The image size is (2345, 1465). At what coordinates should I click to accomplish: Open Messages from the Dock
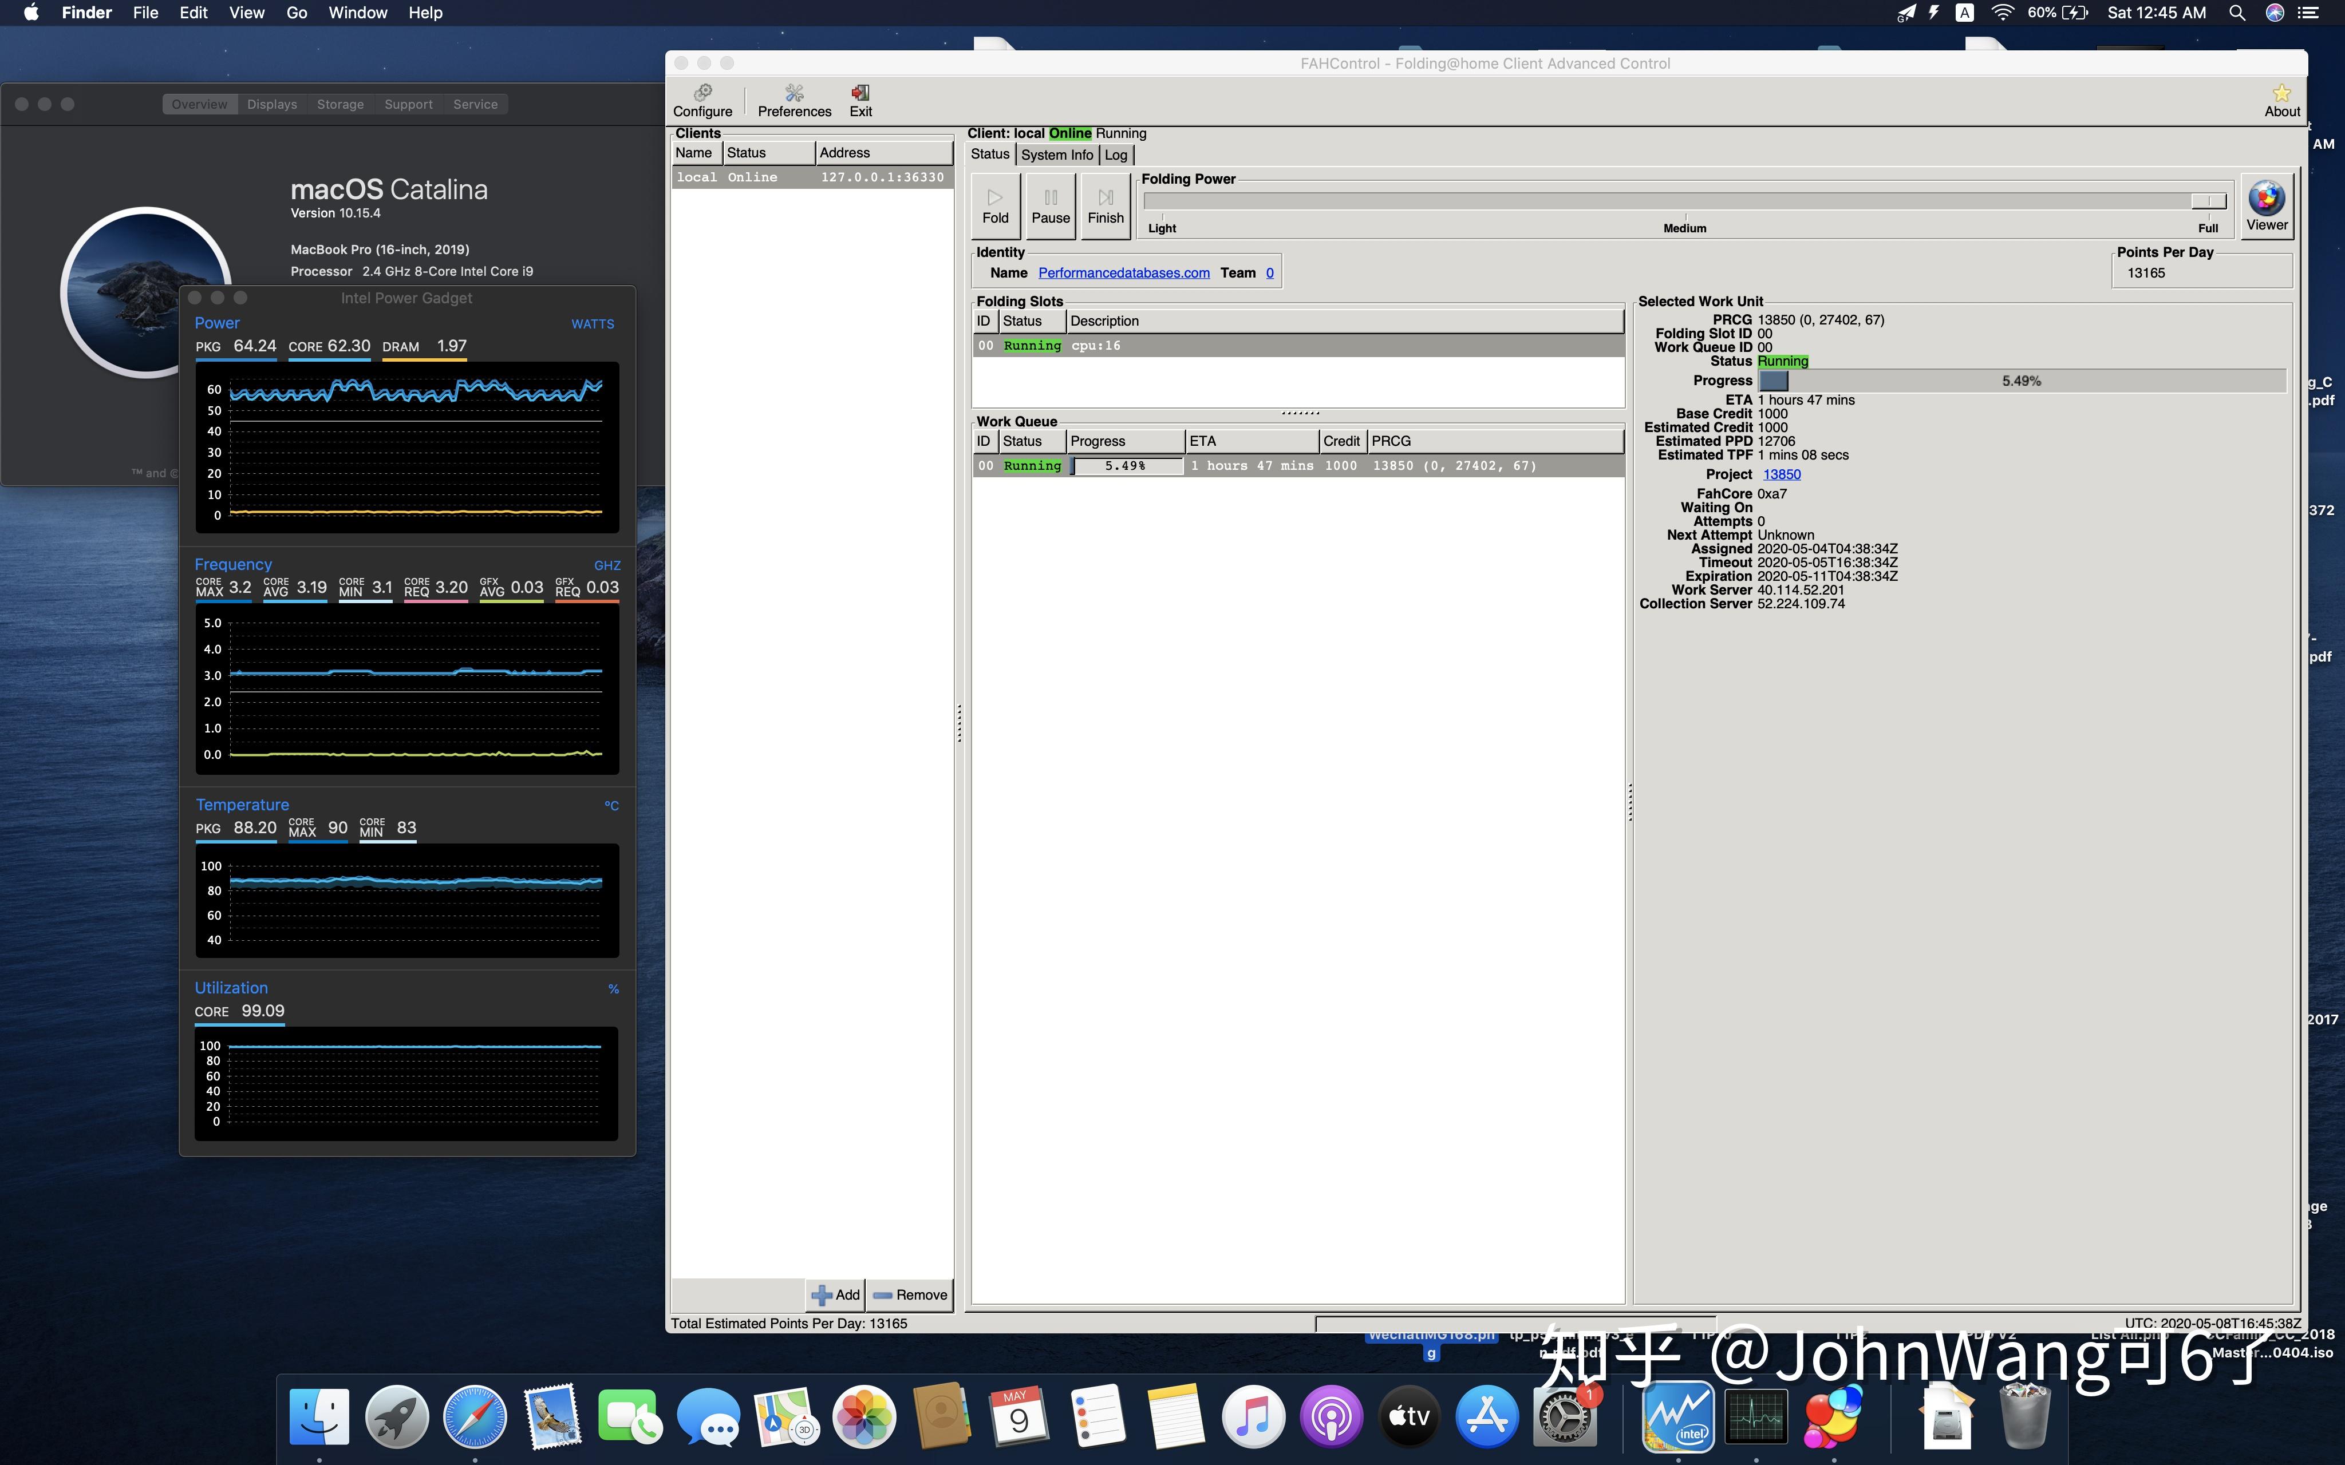(x=708, y=1416)
